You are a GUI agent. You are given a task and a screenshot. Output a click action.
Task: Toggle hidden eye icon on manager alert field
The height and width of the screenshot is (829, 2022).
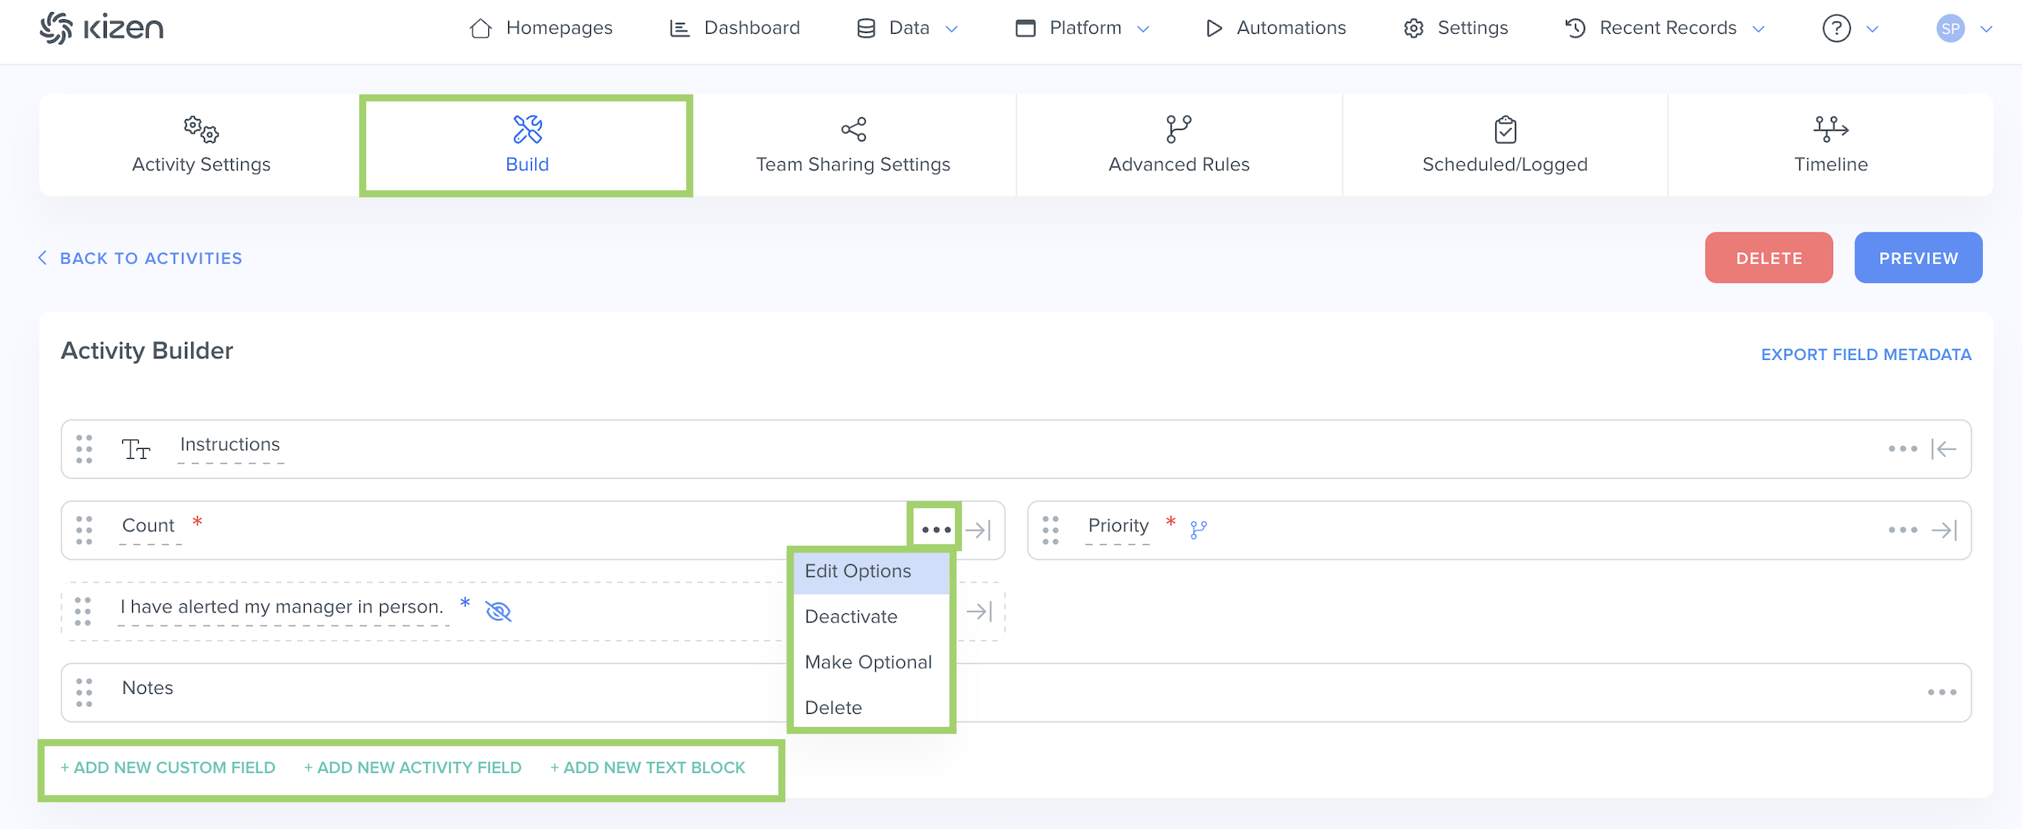coord(498,611)
